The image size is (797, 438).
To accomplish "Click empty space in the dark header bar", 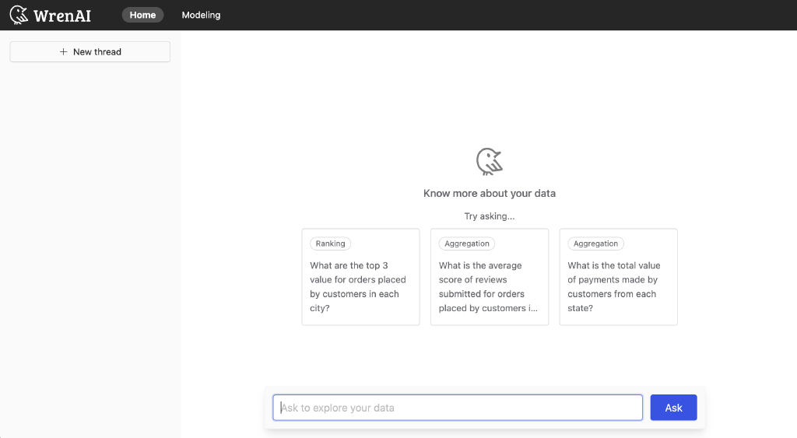I will pyautogui.click(x=506, y=15).
